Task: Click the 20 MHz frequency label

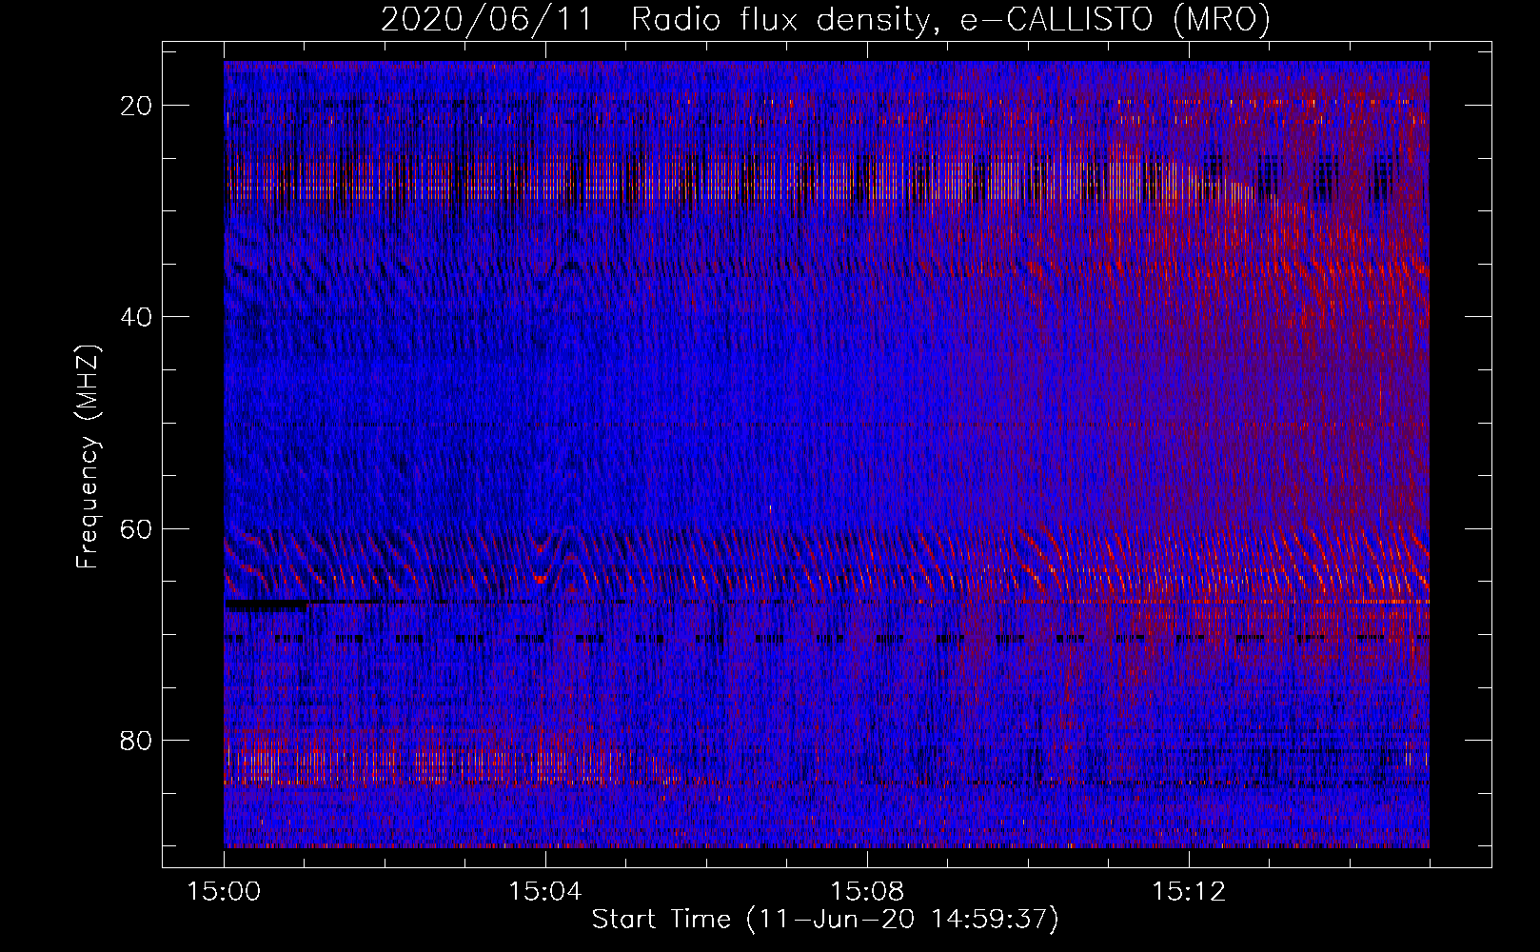Action: [136, 106]
